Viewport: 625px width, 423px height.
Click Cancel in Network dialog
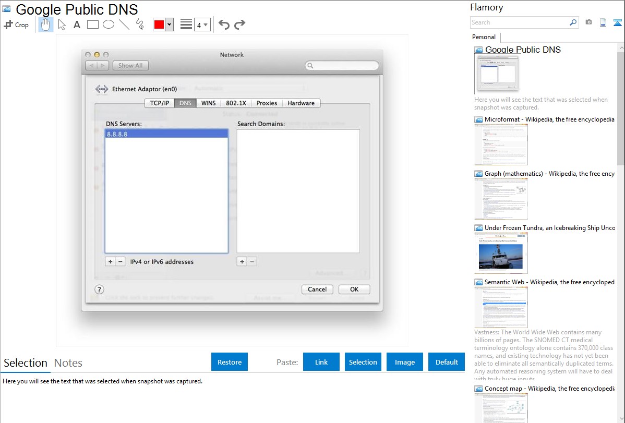pos(317,289)
